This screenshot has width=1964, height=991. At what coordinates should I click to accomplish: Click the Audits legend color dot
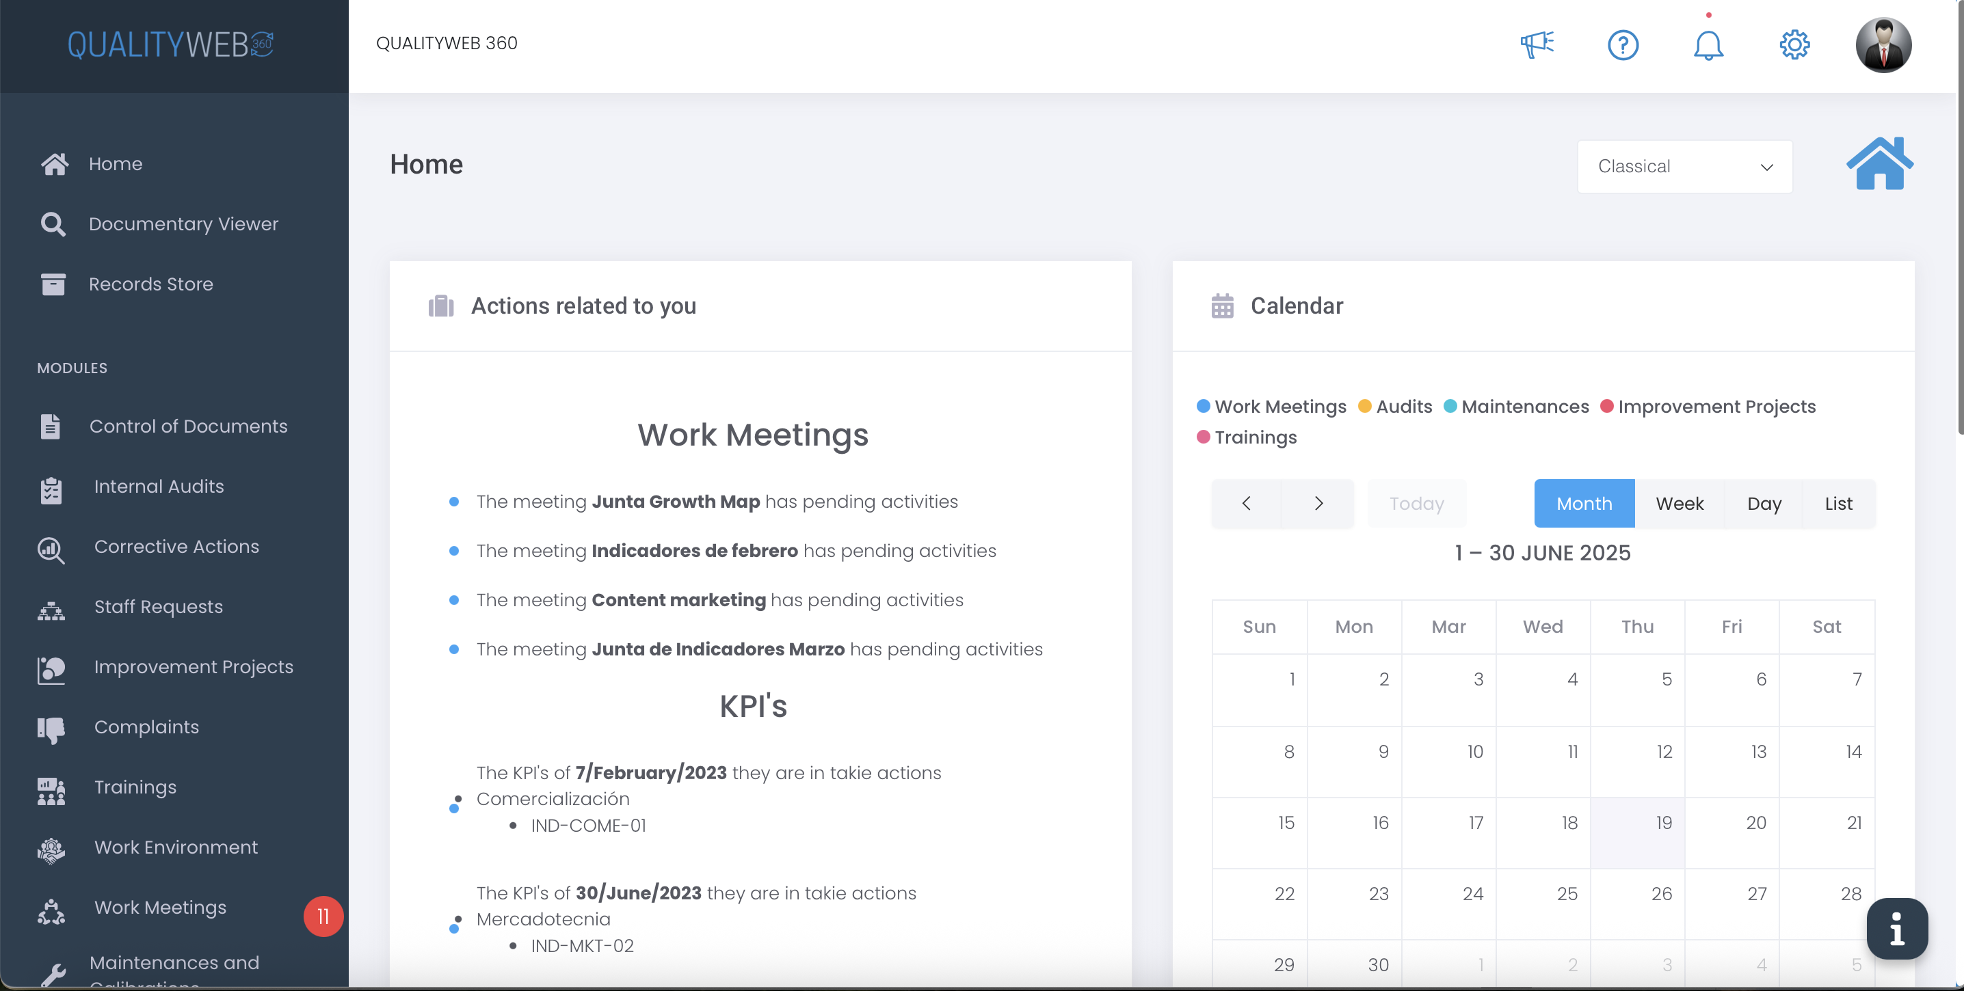1364,406
